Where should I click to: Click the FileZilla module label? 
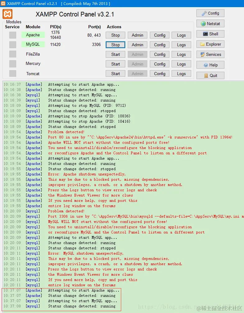[33, 54]
